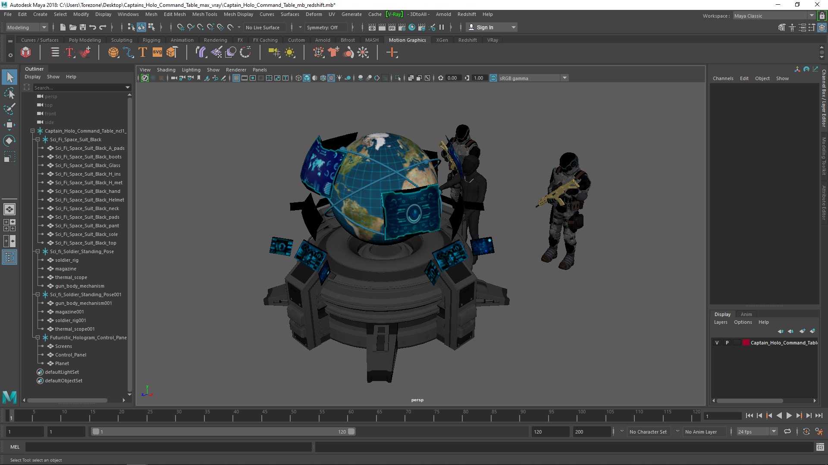Click the Redo arrow icon
828x465 pixels.
(x=103, y=27)
